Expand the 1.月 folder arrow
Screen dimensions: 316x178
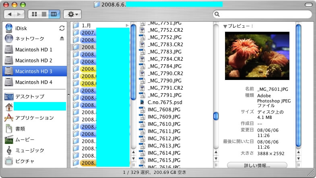pyautogui.click(x=127, y=25)
